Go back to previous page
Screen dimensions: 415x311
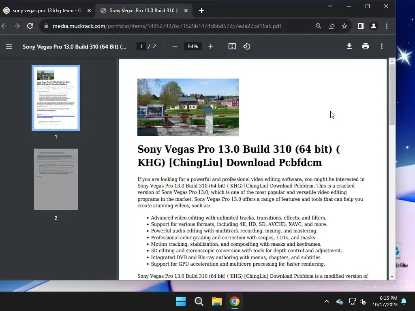click(4, 26)
